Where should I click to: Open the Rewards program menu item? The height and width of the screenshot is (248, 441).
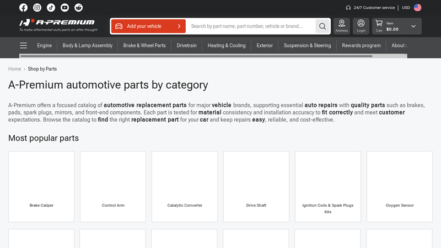pos(361,46)
